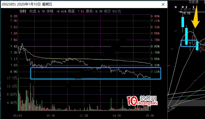Click the 01/10 date label on time axis

pyautogui.click(x=17, y=116)
